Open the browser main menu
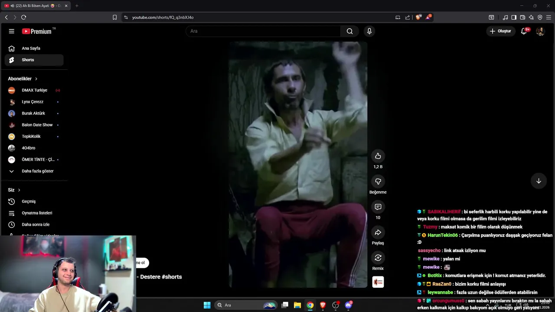The height and width of the screenshot is (312, 555). pyautogui.click(x=548, y=17)
